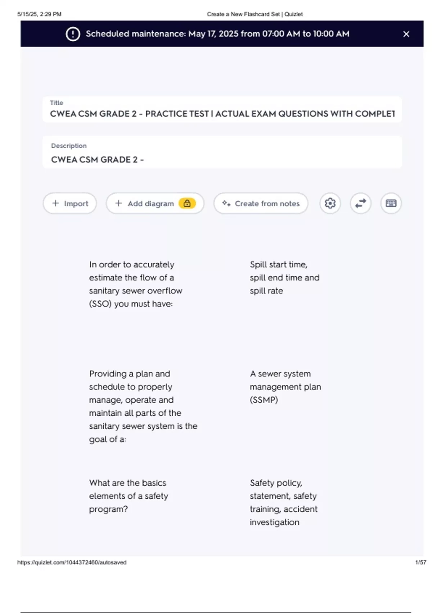Click the plus icon on the Import button
The width and height of the screenshot is (432, 613).
(55, 203)
